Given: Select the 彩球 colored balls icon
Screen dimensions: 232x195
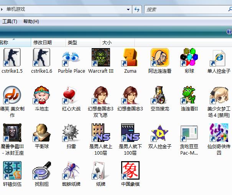Looking at the screenshot, I should [x=189, y=57].
